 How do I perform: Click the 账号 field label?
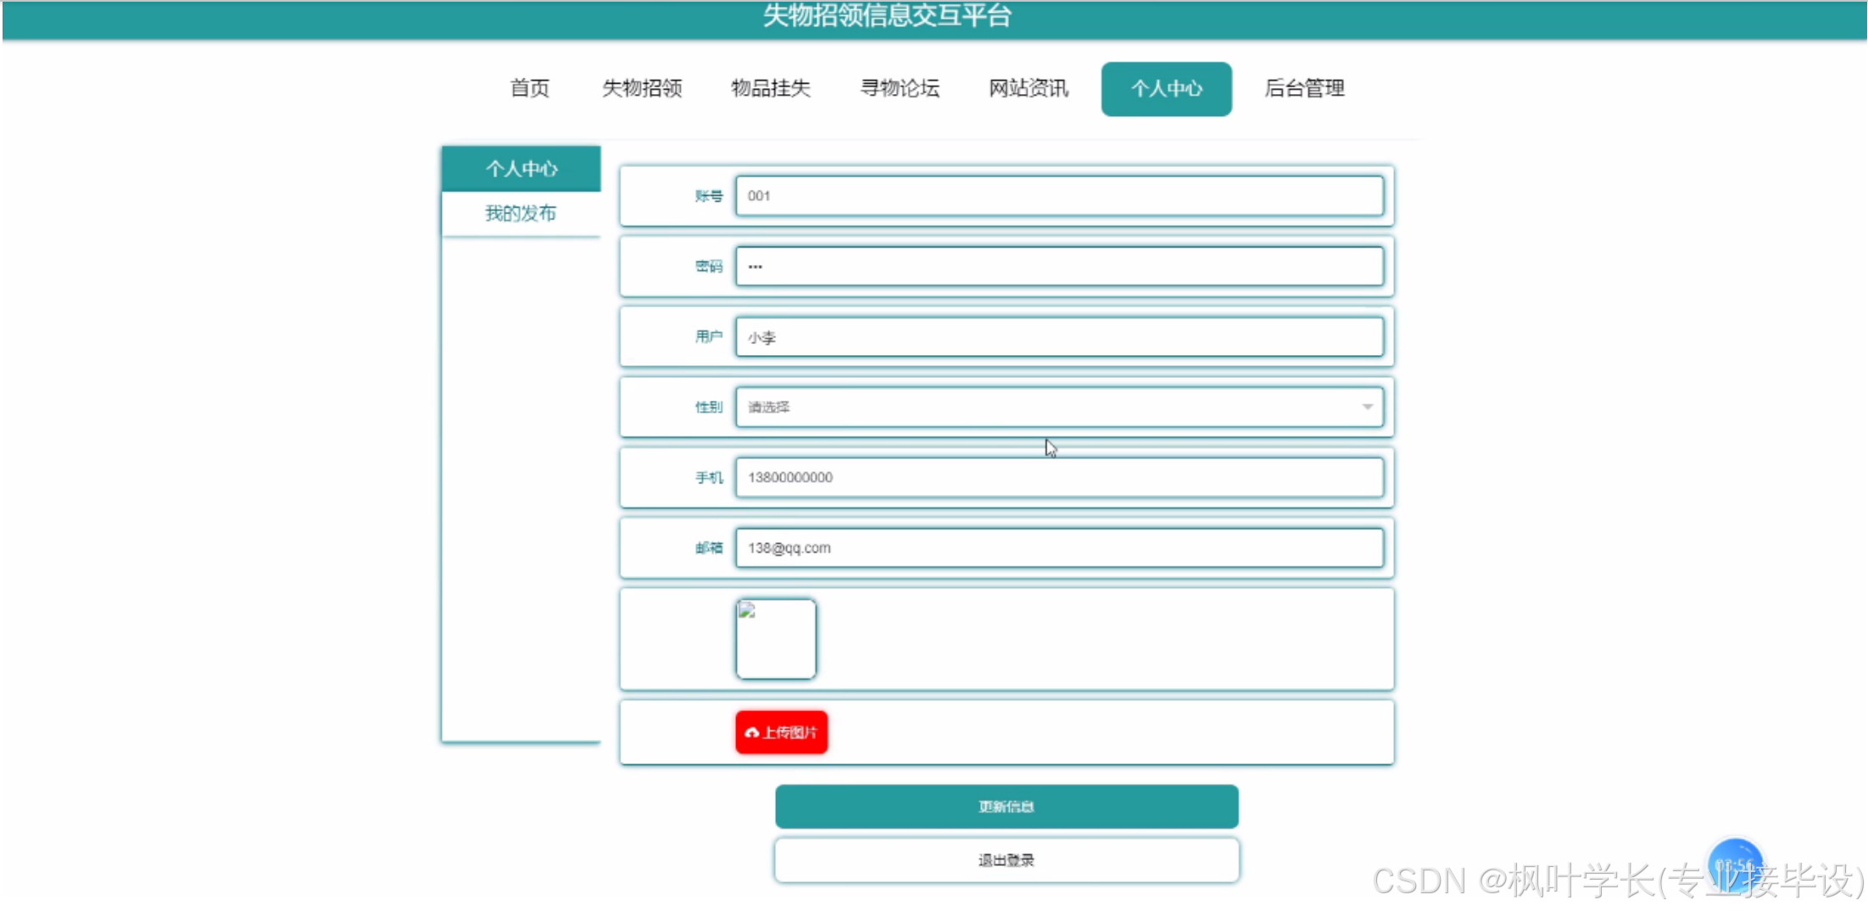click(x=709, y=196)
